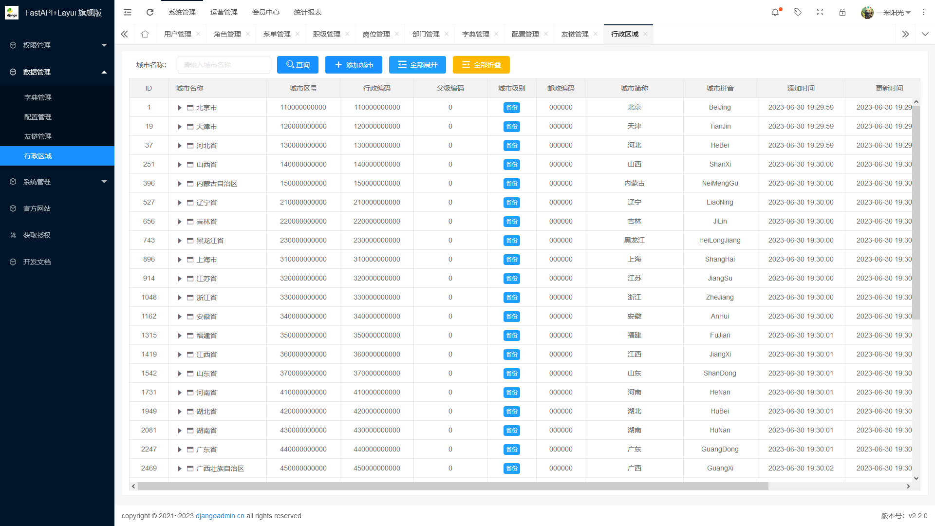Switch to the 统计报表 menu

[307, 12]
